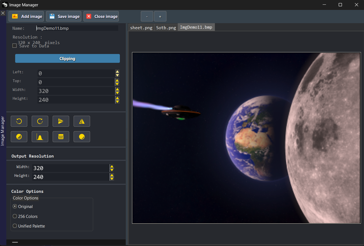Image resolution: width=364 pixels, height=246 pixels.
Task: Click the half-moon contrast icon
Action: (82, 137)
